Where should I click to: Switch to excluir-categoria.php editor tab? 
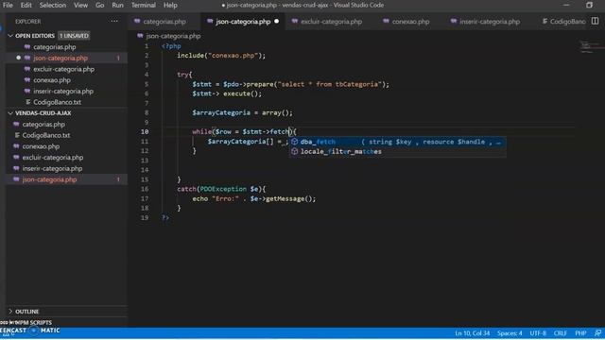[x=331, y=22]
